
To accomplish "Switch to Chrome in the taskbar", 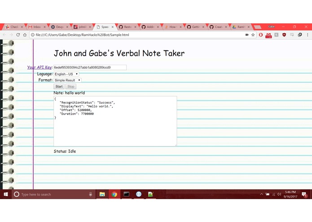I will [114, 194].
